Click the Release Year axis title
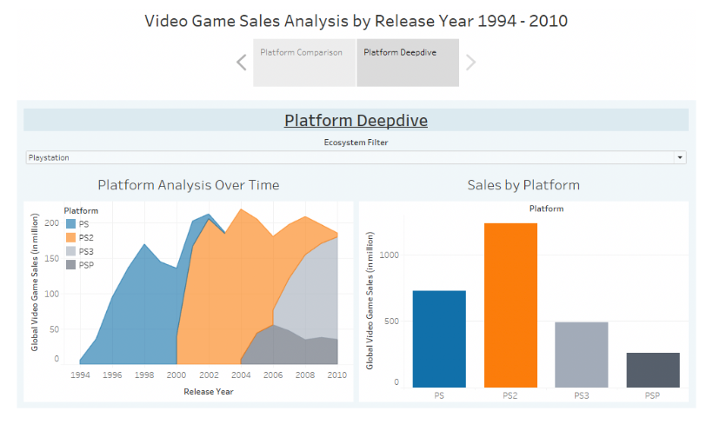The height and width of the screenshot is (431, 713). point(209,391)
